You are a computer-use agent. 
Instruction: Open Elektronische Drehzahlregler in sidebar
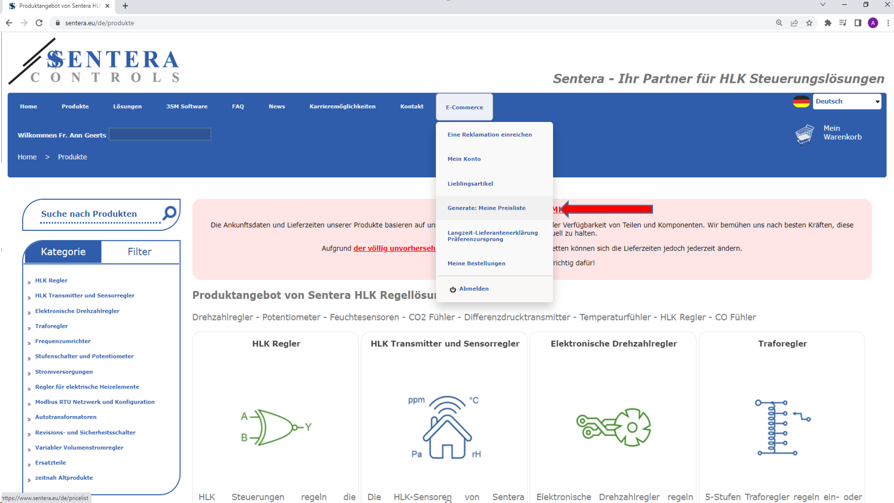(77, 311)
